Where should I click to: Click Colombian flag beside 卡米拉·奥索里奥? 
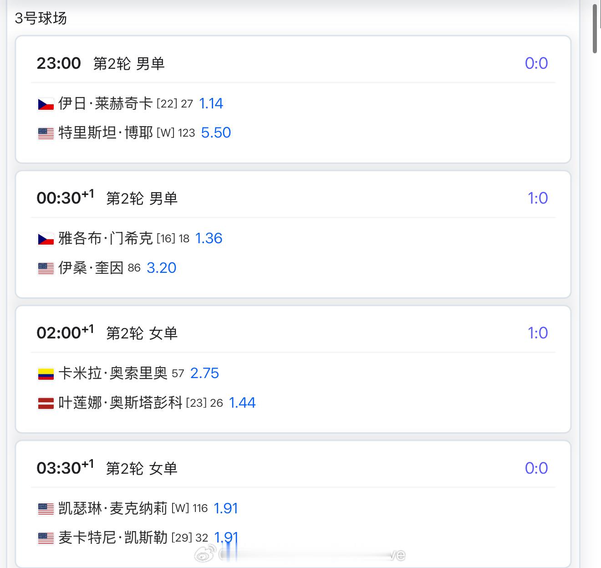(x=46, y=374)
